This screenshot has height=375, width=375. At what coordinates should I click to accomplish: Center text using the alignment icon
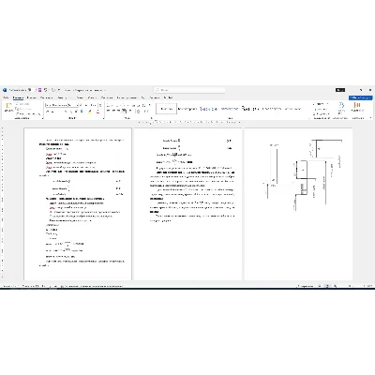[x=113, y=112]
